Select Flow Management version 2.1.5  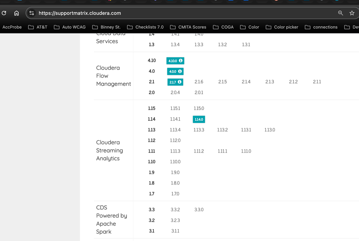click(x=222, y=82)
